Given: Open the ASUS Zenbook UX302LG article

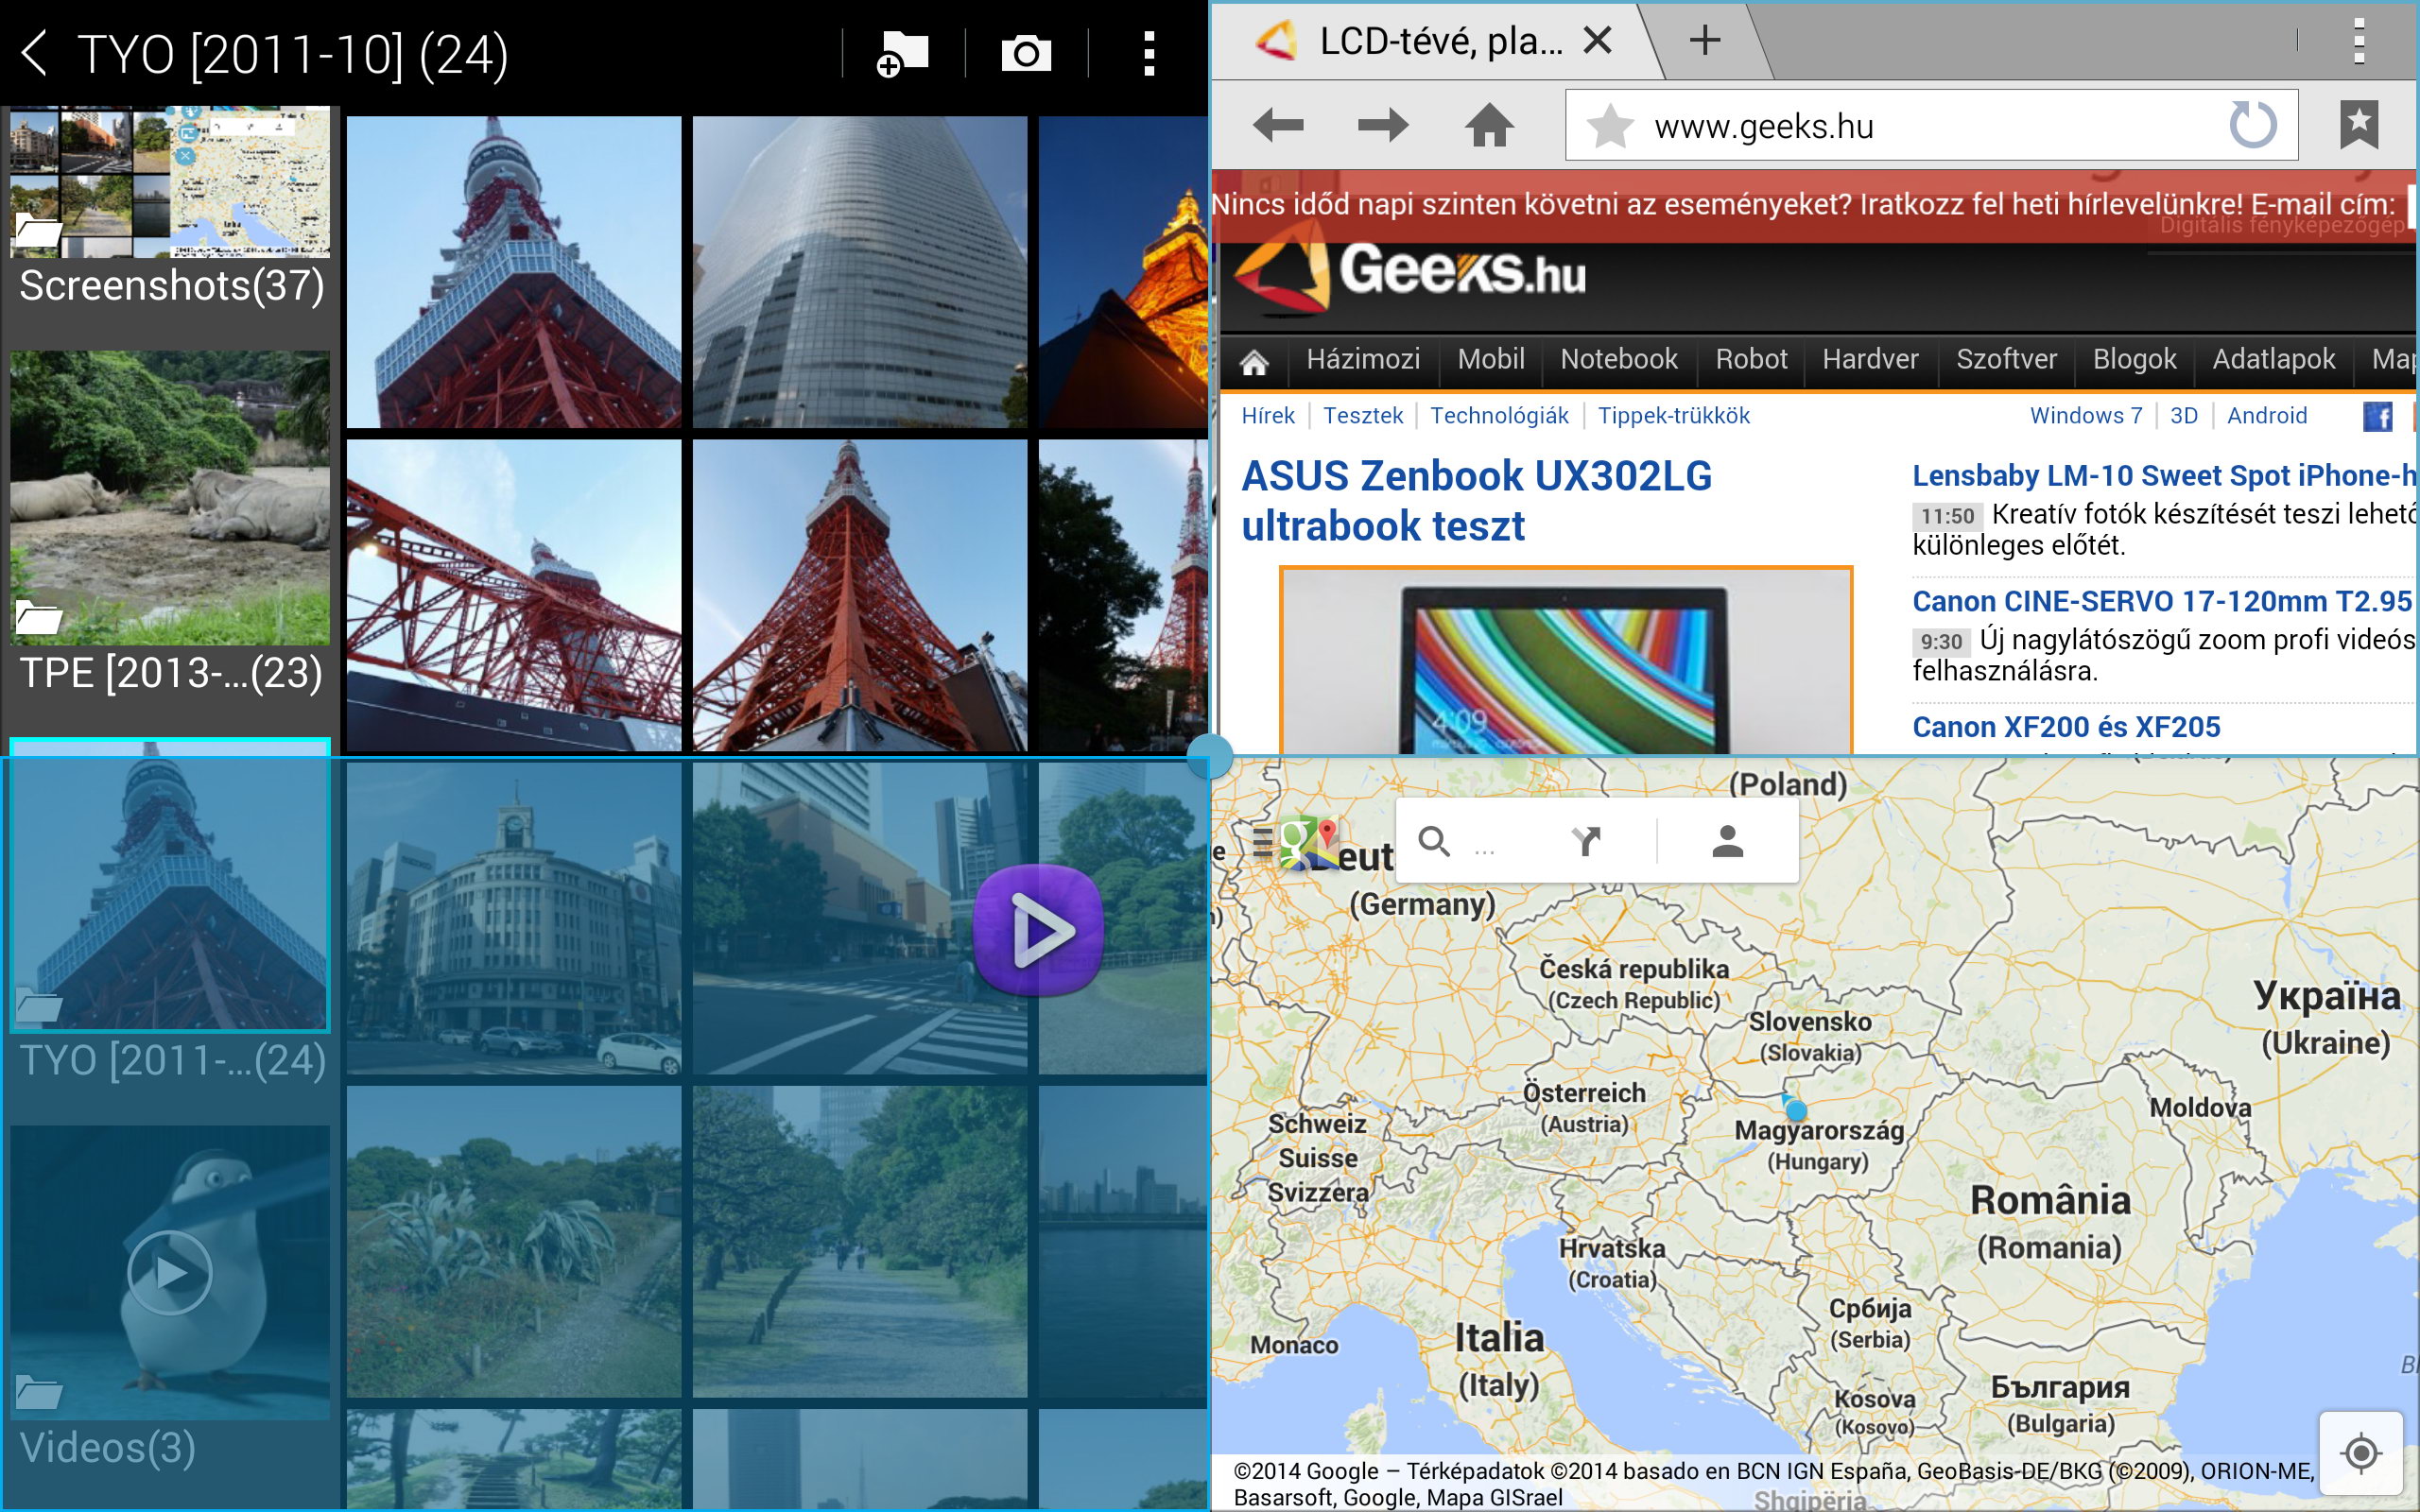Looking at the screenshot, I should pos(1476,500).
